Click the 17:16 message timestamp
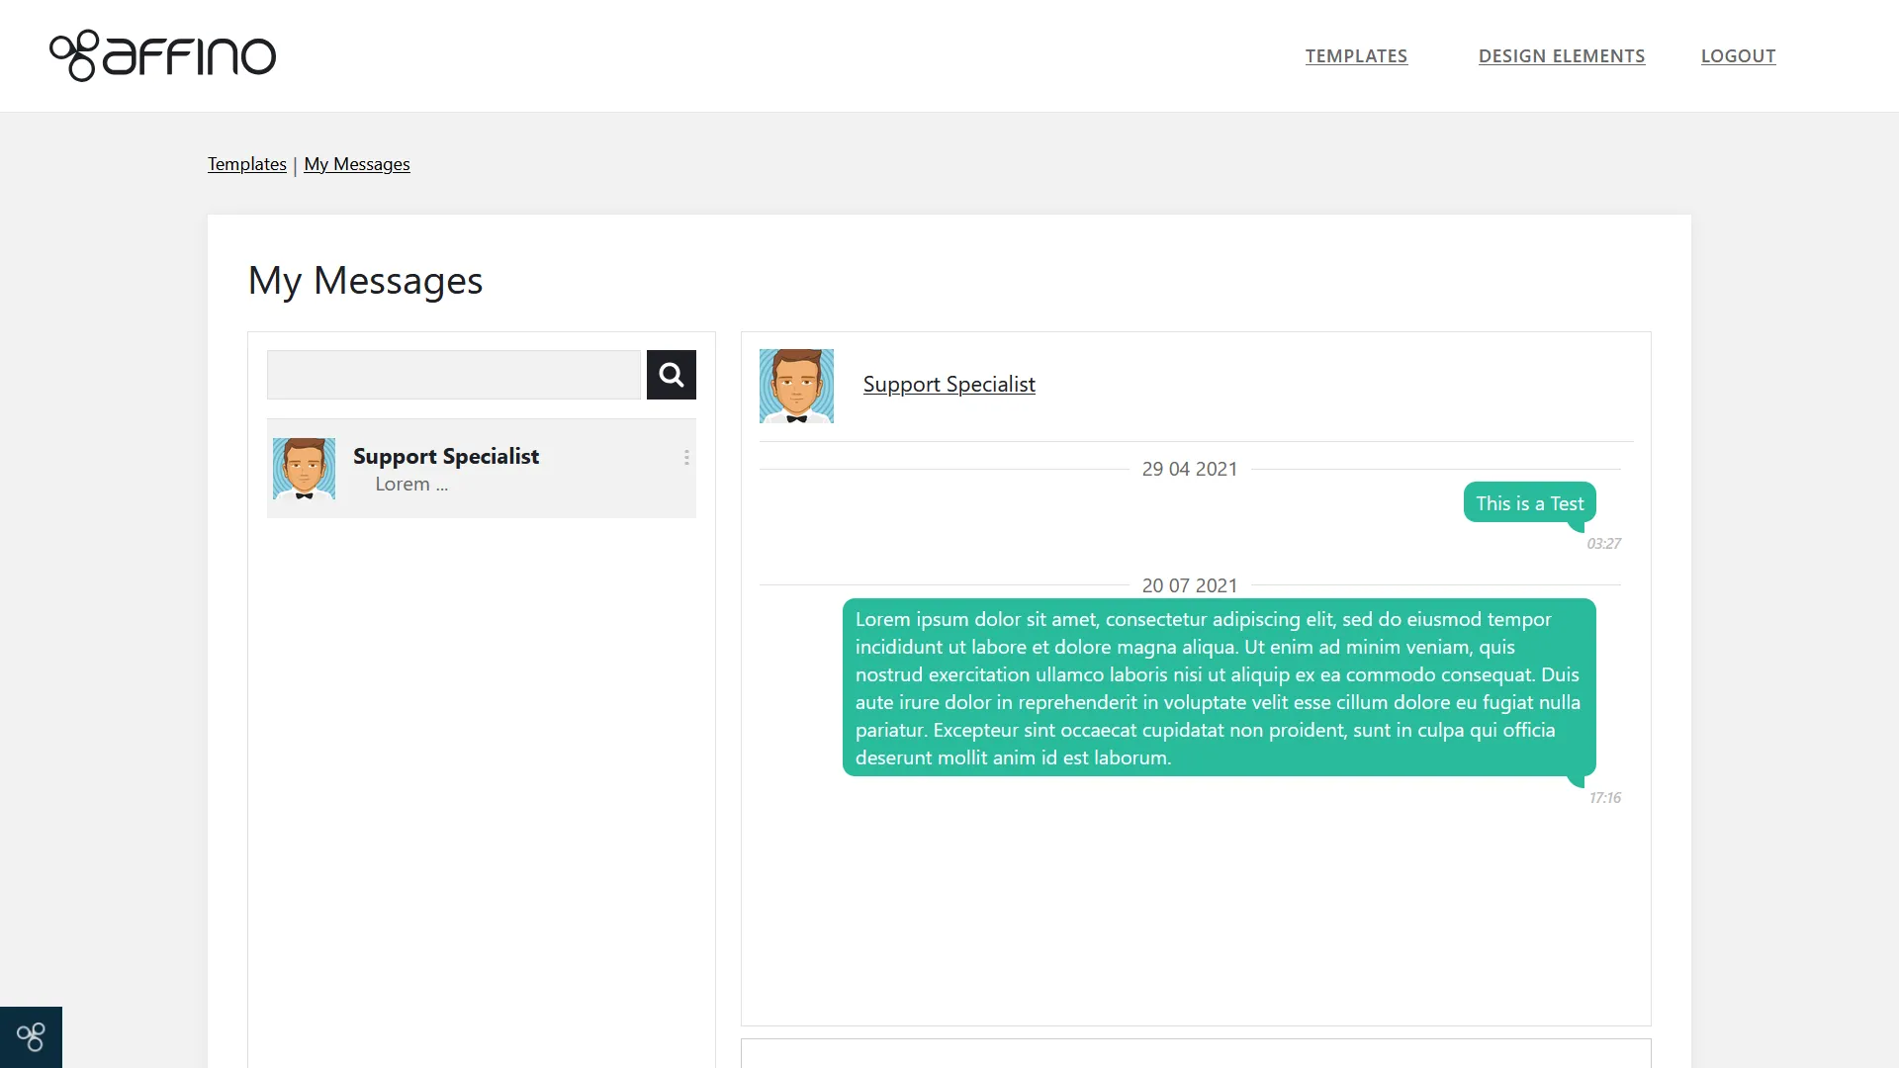This screenshot has height=1068, width=1899. tap(1604, 798)
